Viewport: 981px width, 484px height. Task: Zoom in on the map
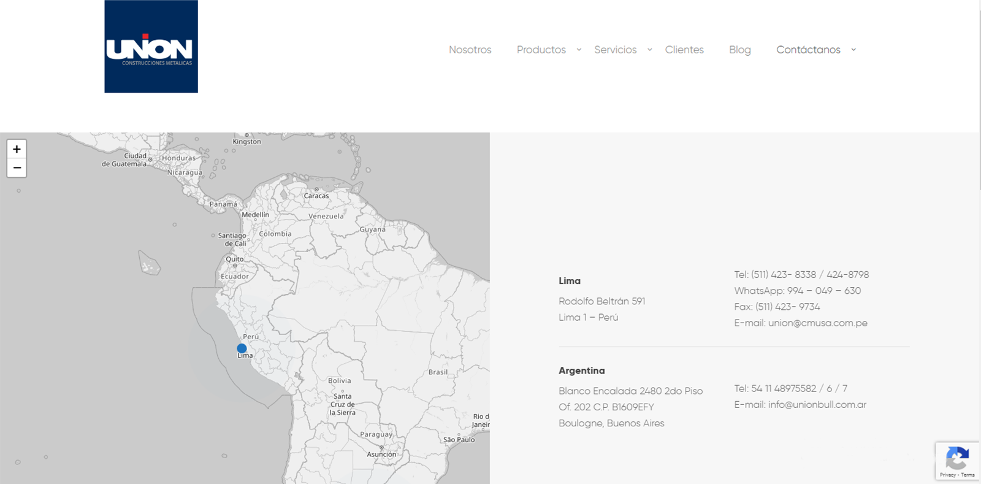click(17, 149)
